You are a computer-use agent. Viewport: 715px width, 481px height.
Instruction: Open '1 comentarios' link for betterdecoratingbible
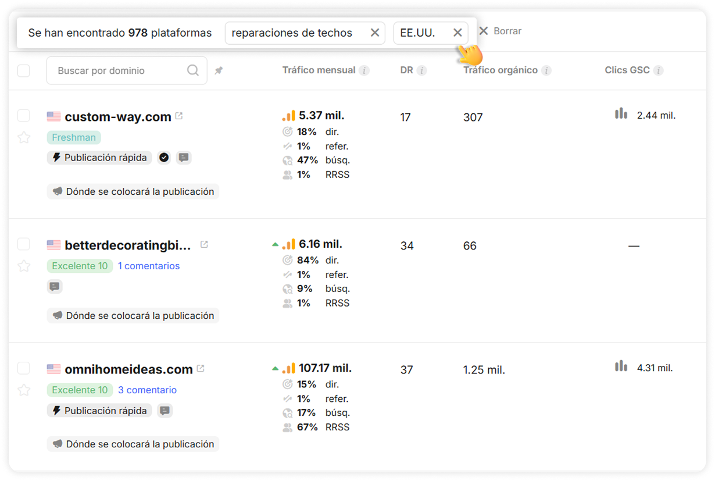pos(149,266)
